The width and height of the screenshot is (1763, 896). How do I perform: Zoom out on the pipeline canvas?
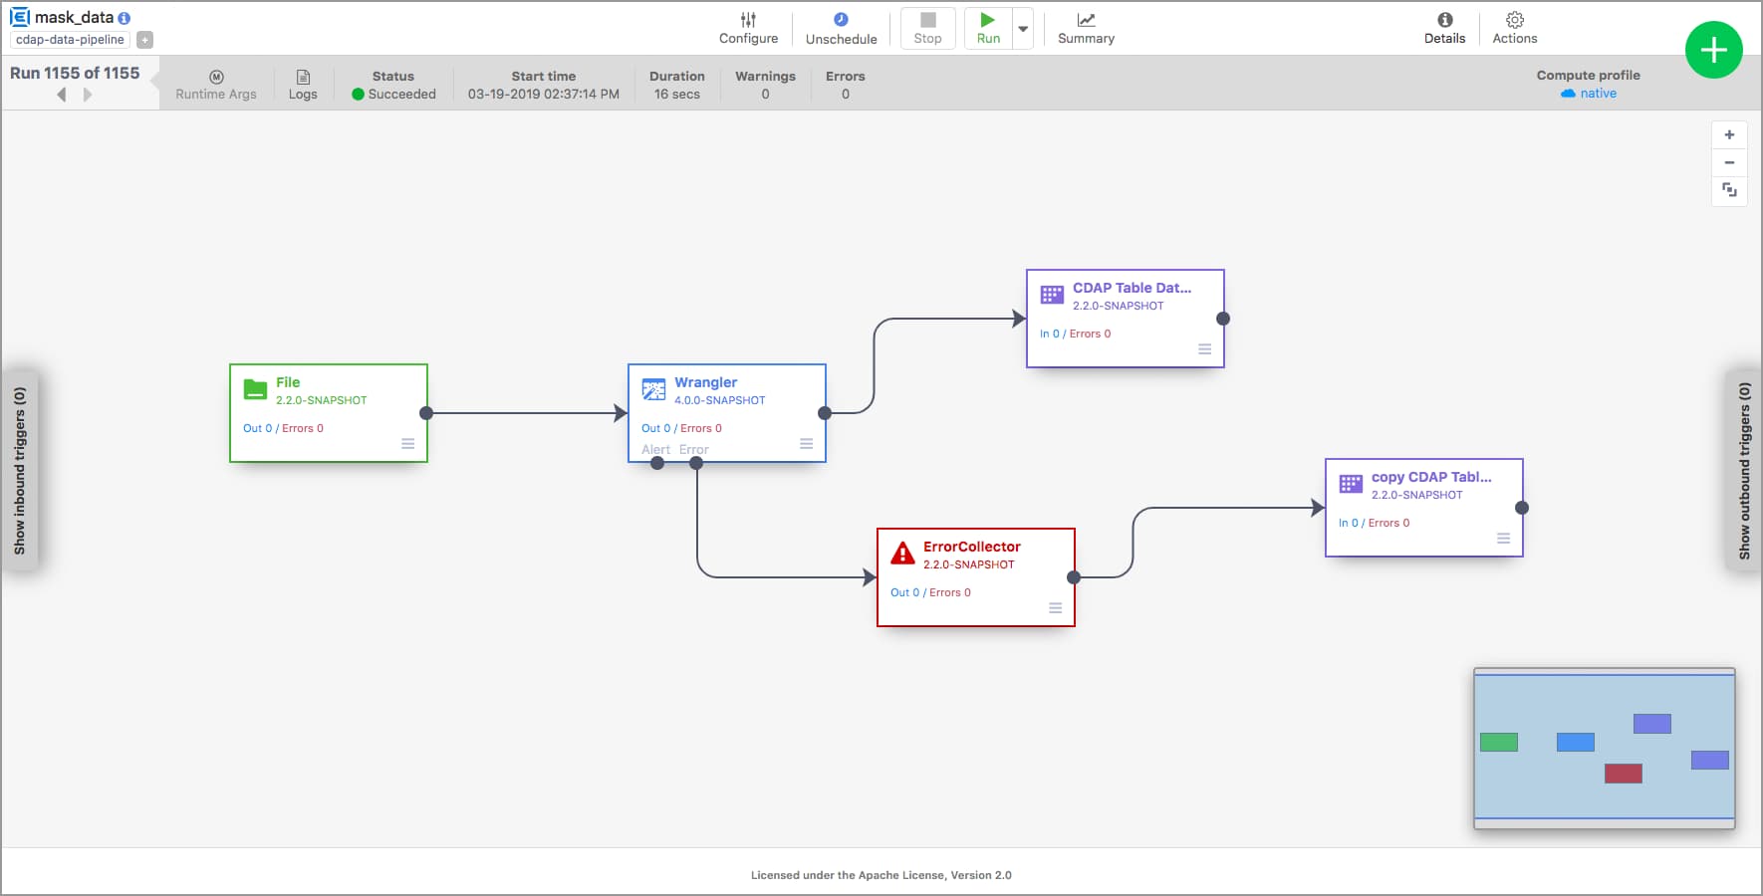tap(1729, 162)
